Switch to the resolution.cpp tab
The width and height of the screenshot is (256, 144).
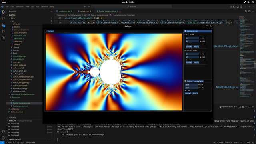pos(64,11)
